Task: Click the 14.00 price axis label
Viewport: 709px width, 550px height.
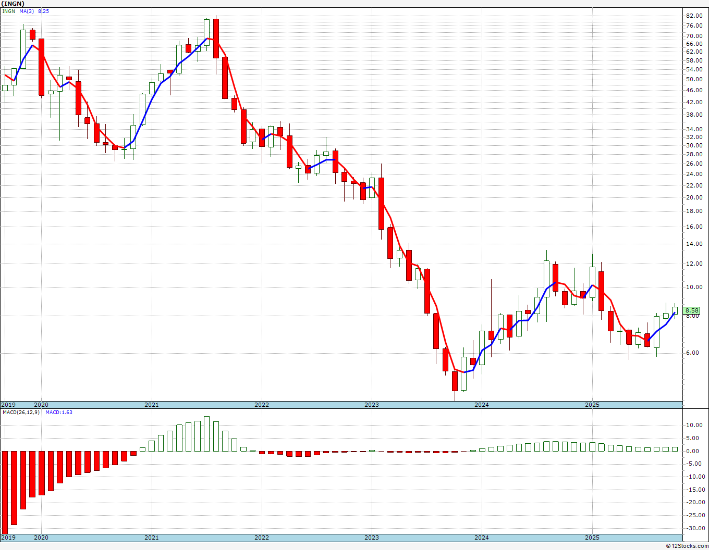Action: tap(694, 244)
